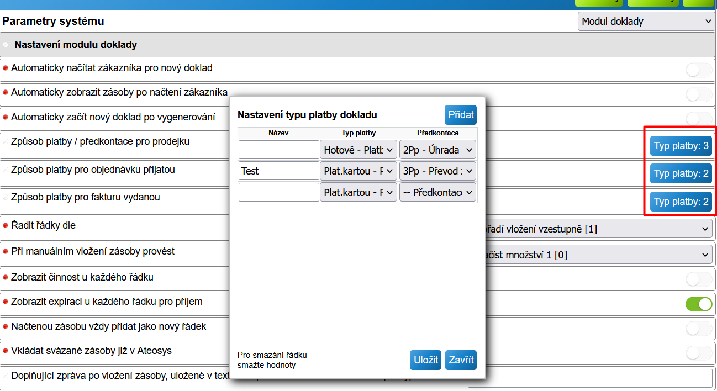
Task: Click the Přidat button in the dialog
Action: point(461,115)
